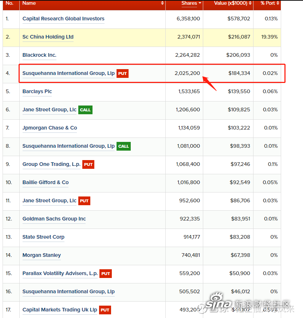
Task: Go to Baillie Gifford & Co link
Action: [46, 182]
